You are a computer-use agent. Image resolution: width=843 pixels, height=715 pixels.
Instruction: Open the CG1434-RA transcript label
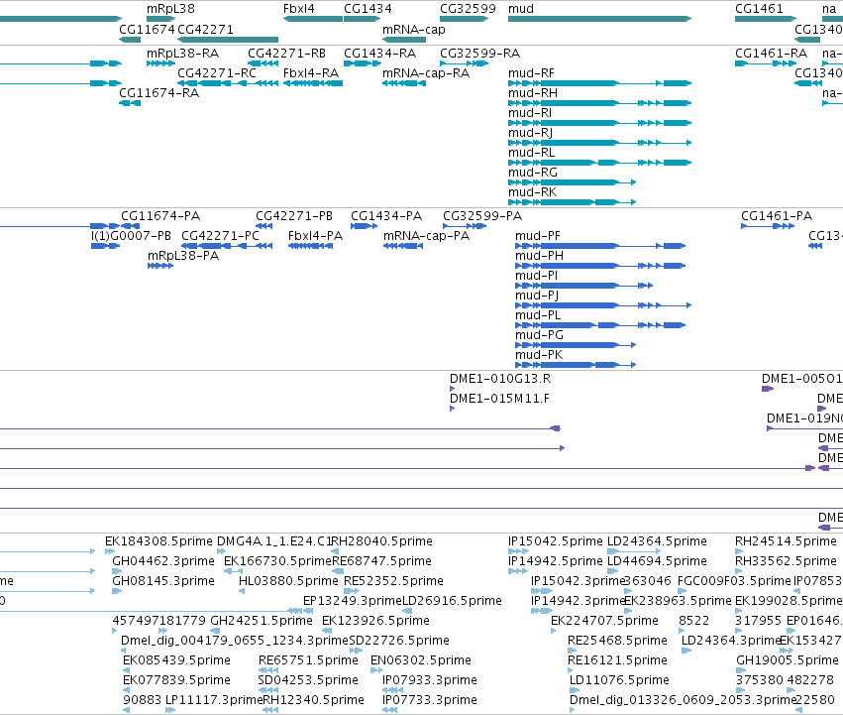(380, 54)
